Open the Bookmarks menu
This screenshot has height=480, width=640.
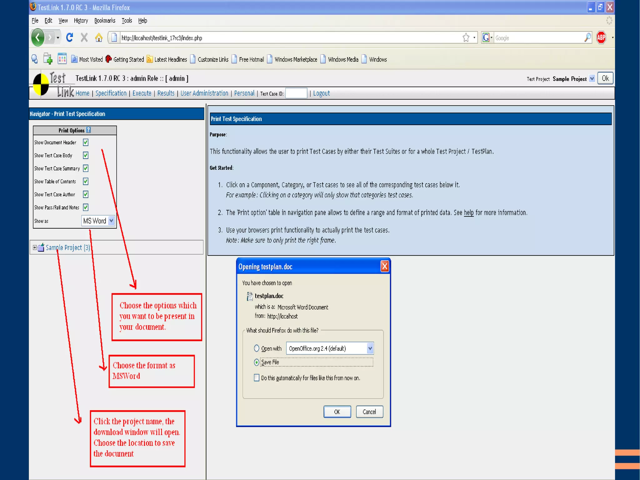[105, 21]
